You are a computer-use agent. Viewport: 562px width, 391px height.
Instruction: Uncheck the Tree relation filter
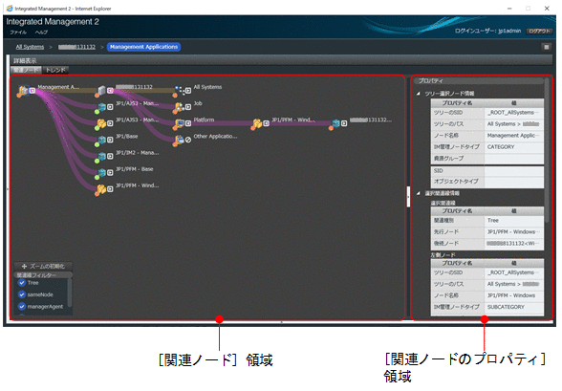click(21, 283)
